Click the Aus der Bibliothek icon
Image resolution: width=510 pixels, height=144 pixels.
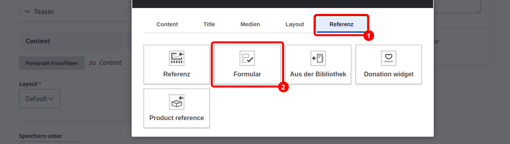318,58
